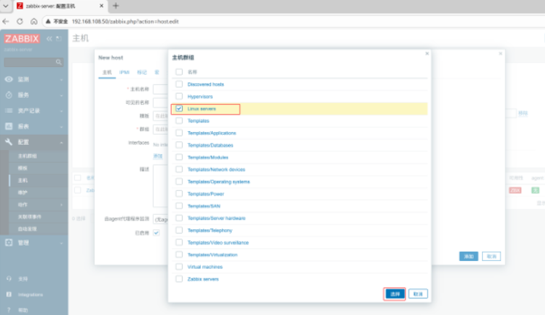
Task: Click the 添加 interface link in New host
Action: point(158,156)
